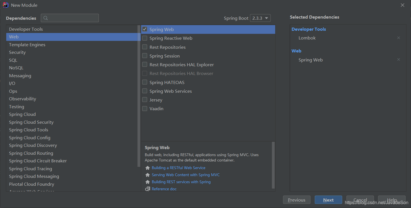This screenshot has height=208, width=411.
Task: Open Serving Web Content with Spring MVC link
Action: (x=186, y=175)
